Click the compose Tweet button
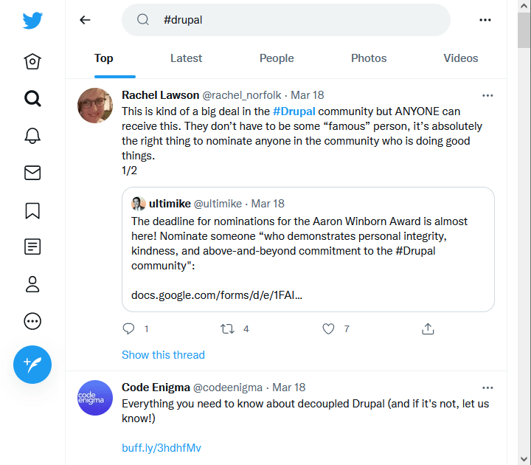 (32, 365)
